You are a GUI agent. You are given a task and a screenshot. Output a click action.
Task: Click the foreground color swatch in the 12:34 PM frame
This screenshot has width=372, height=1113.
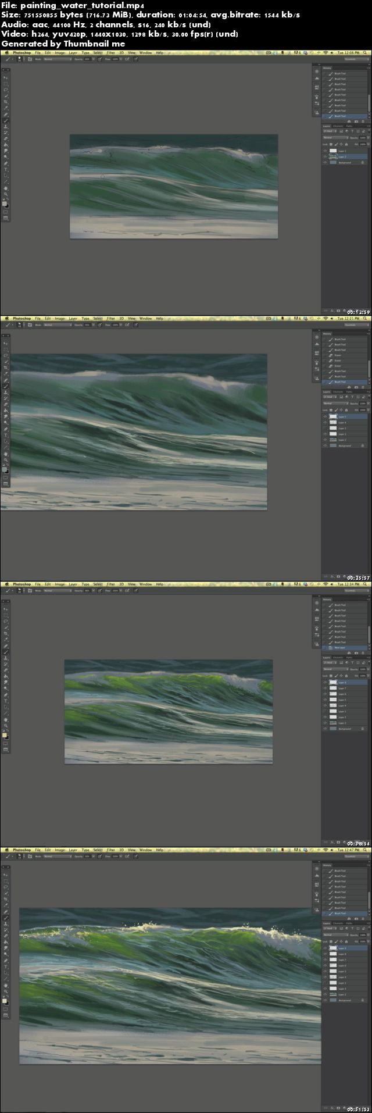pos(5,735)
